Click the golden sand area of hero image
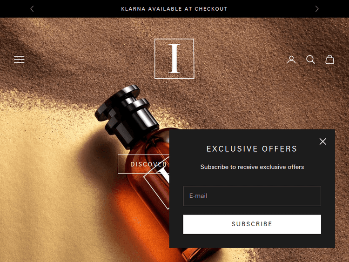Screen dimensions: 349x262 coord(45,178)
